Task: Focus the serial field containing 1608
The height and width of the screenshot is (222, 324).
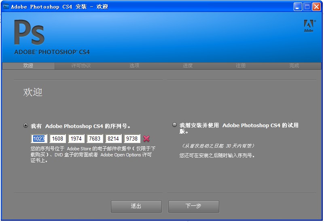Action: (58, 139)
